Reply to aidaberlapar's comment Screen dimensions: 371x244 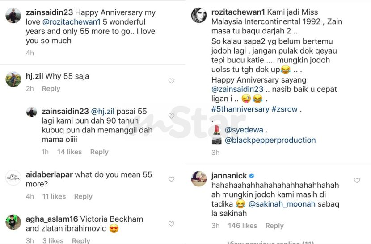tap(83, 196)
